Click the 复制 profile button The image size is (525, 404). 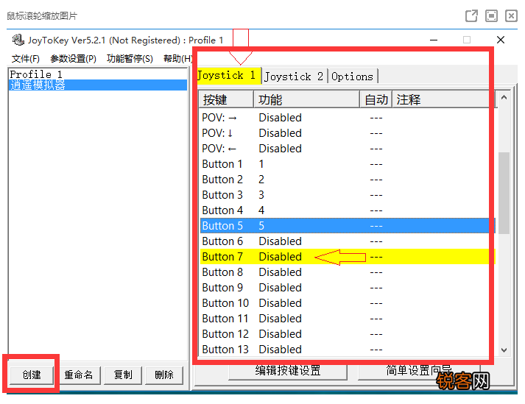pyautogui.click(x=123, y=375)
